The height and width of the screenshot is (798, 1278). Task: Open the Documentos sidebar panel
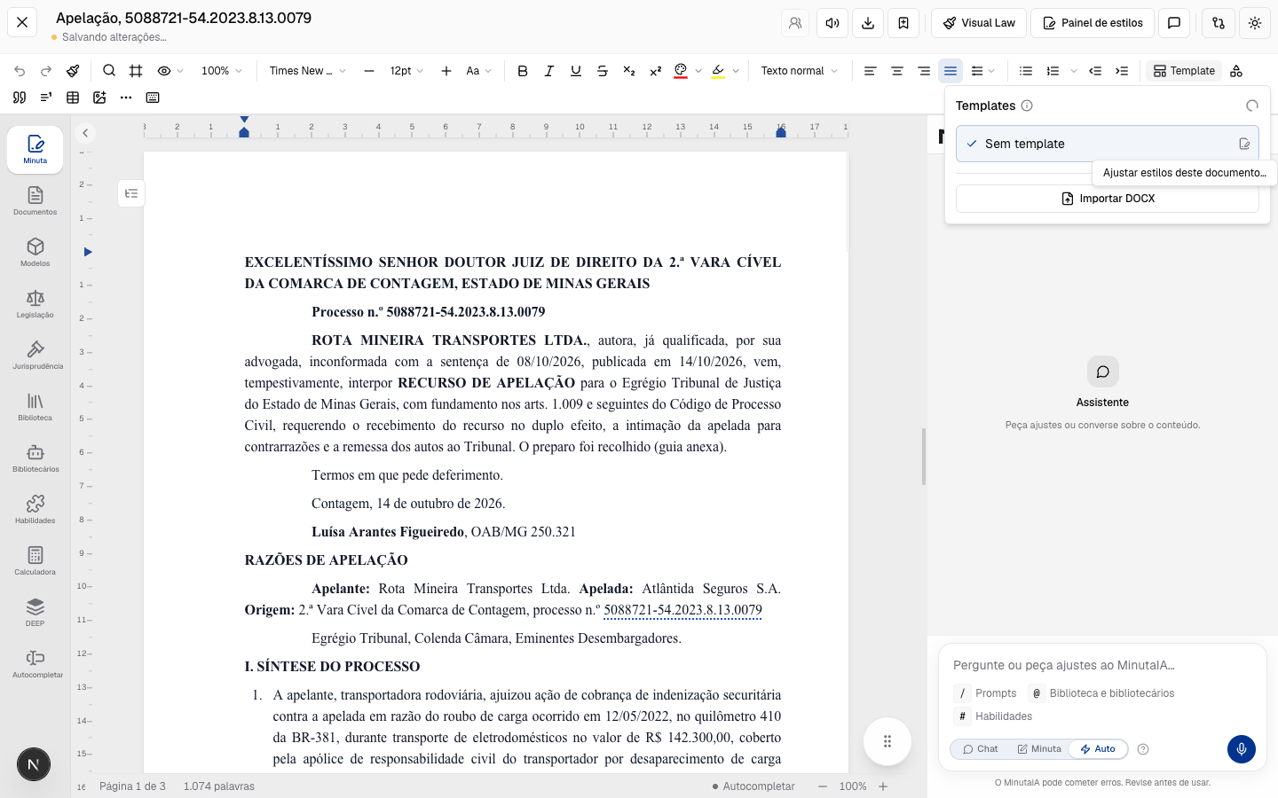[x=35, y=201]
